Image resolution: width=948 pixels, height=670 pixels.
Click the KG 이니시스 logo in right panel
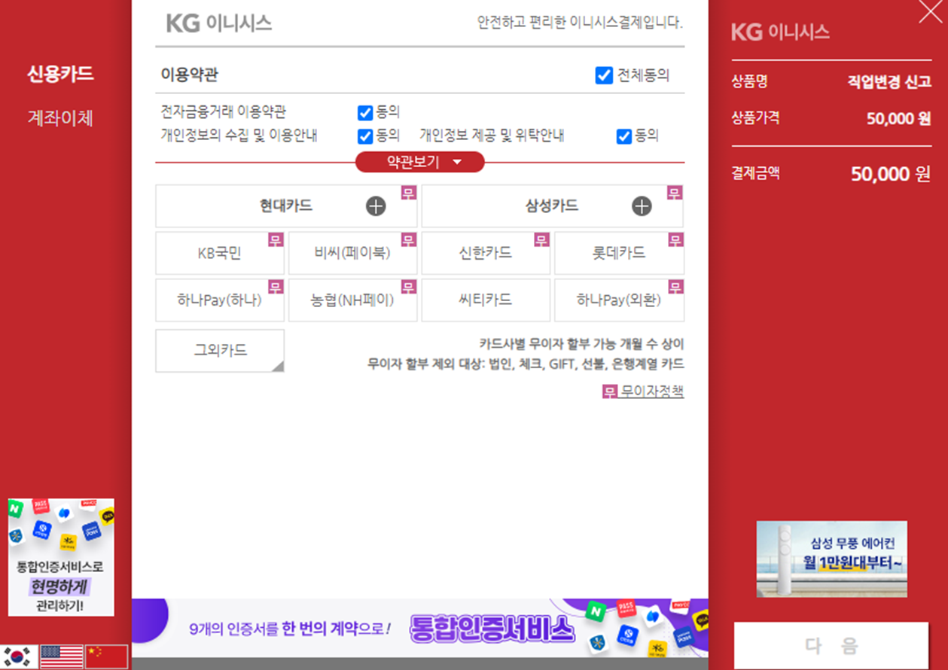pos(780,32)
